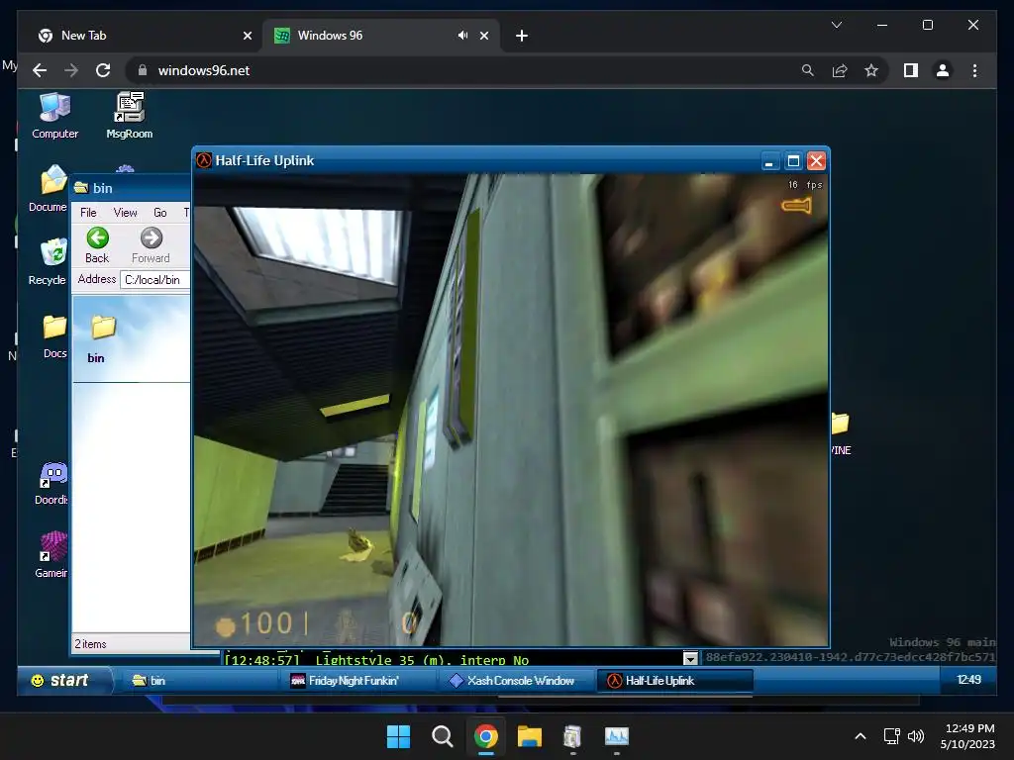1014x760 pixels.
Task: Click Forward arrow in bin window
Action: pos(151,245)
